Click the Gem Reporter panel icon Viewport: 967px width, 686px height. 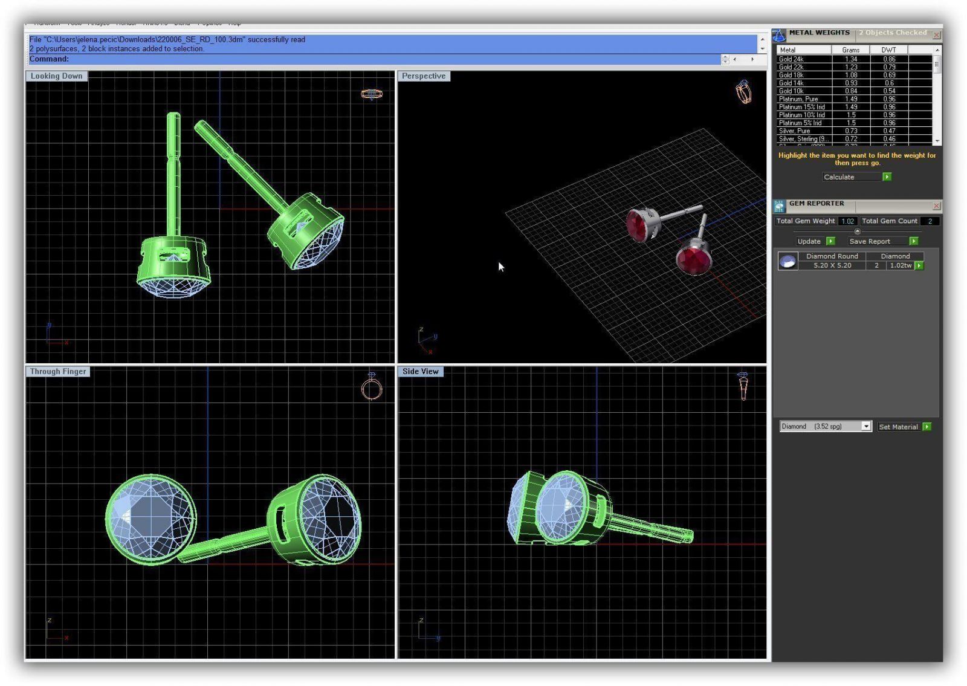click(779, 206)
